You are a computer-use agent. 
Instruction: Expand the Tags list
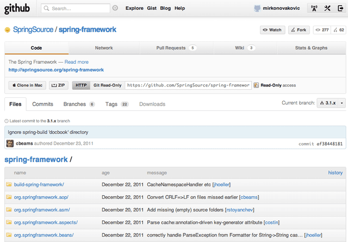pyautogui.click(x=116, y=104)
